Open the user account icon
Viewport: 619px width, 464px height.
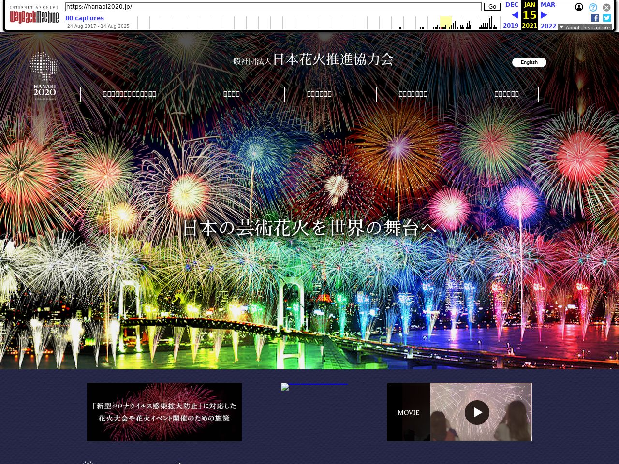[579, 7]
